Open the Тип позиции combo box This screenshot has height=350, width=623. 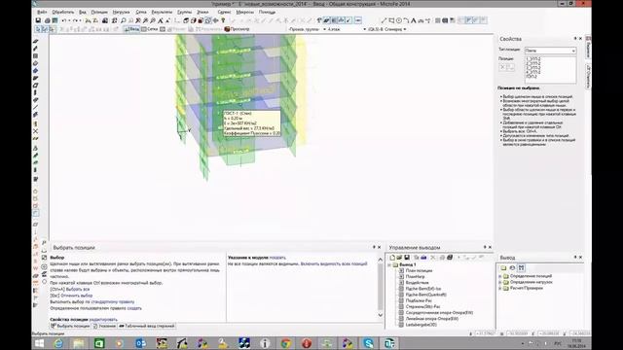pyautogui.click(x=550, y=51)
